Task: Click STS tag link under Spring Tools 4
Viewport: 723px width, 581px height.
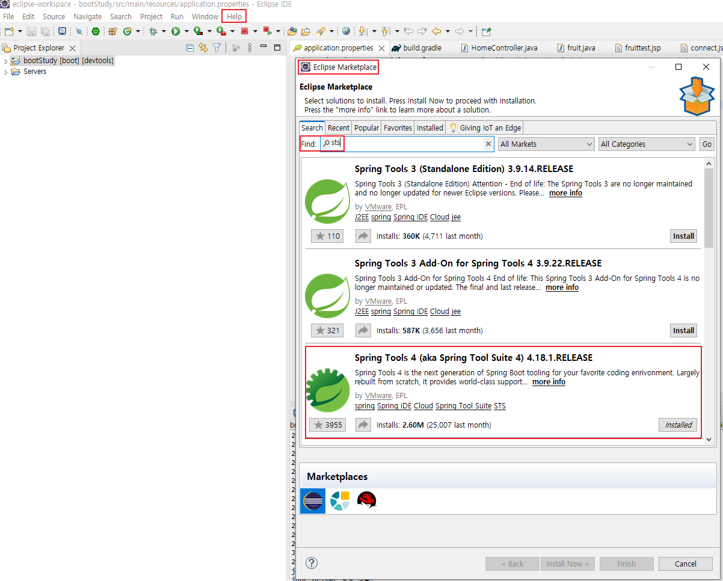Action: [x=500, y=406]
